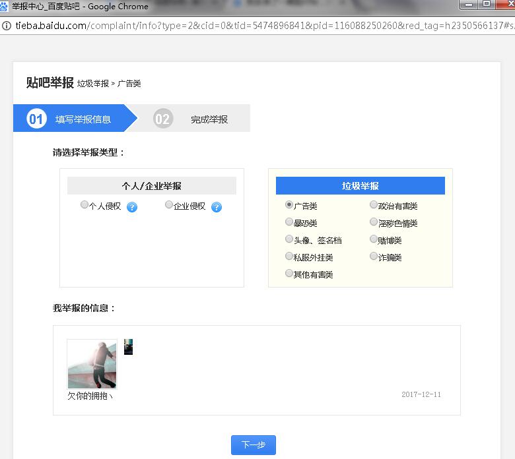The height and width of the screenshot is (459, 515).
Task: Click the help icon beside 个人侵权
Action: [131, 207]
